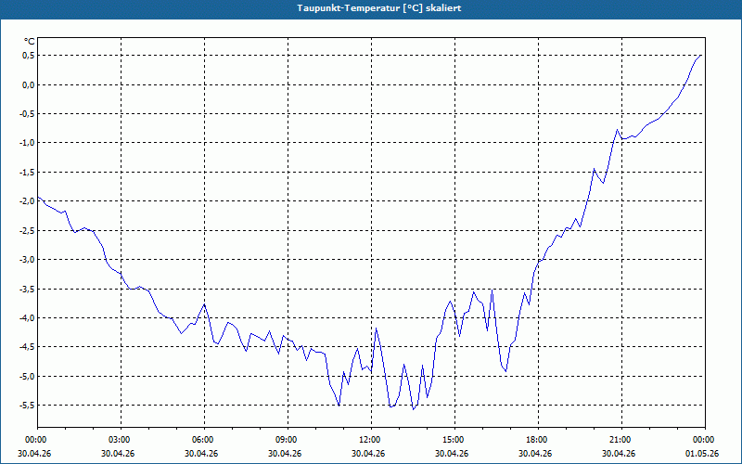Click the -1,0 y-axis label
Viewport: 742px width, 464px height.
coord(28,143)
